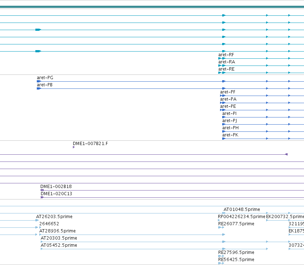The image size is (304, 265).
Task: Select the aret-RF transcript label
Action: (226, 55)
